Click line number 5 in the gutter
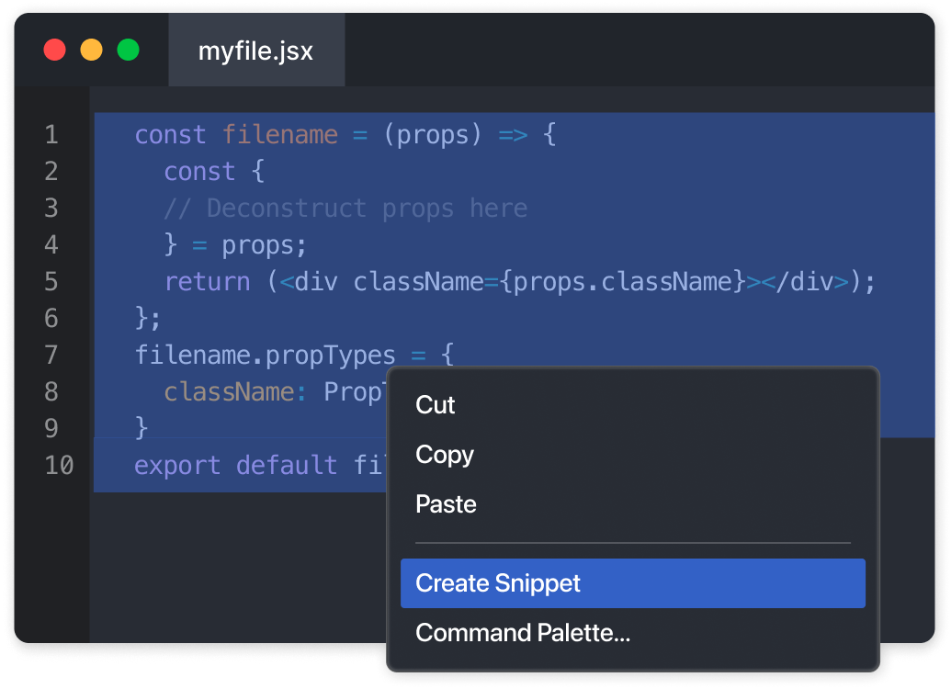Screen dimensions: 951x689 tap(51, 281)
